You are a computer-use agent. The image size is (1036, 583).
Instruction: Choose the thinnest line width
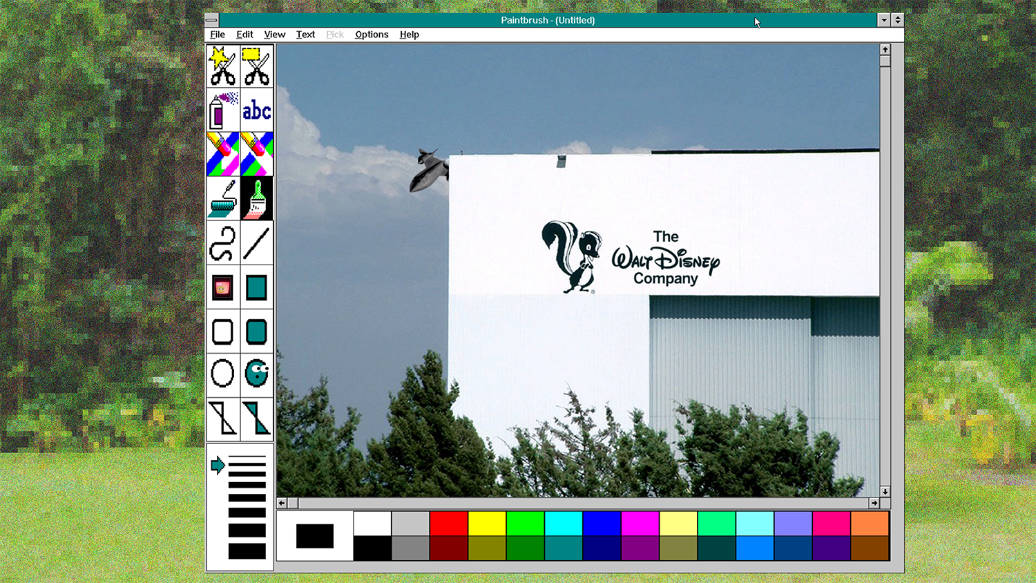pos(247,457)
